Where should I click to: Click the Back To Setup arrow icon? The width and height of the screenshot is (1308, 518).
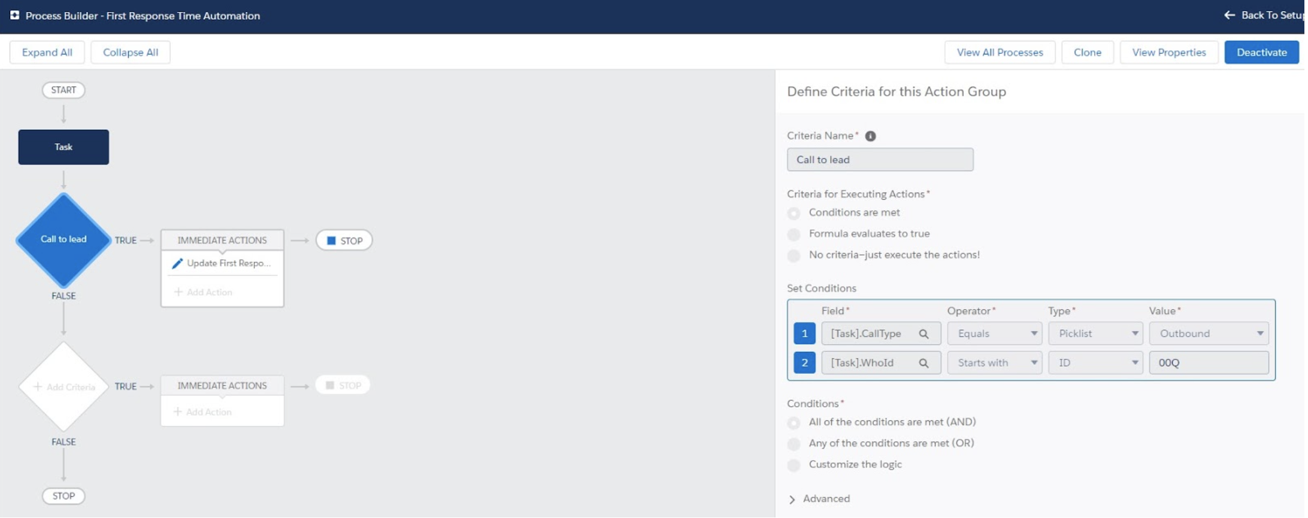(x=1230, y=16)
